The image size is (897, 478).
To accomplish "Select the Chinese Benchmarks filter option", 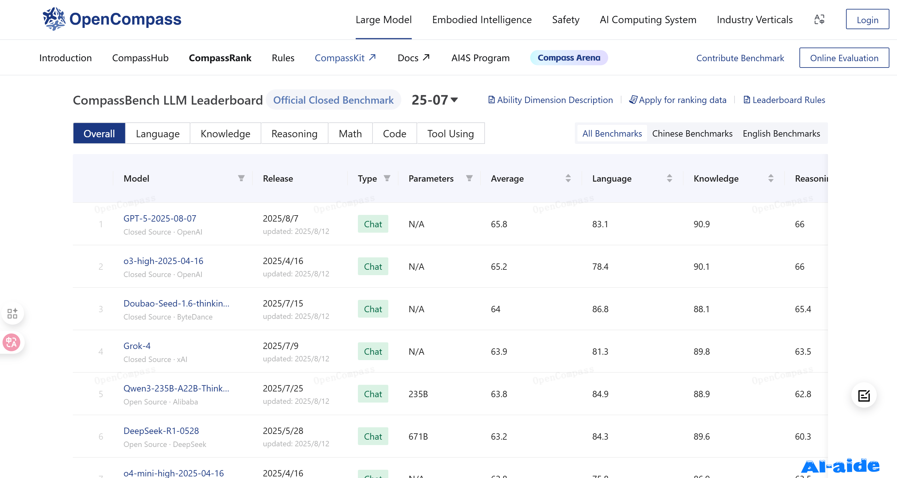I will (x=692, y=133).
